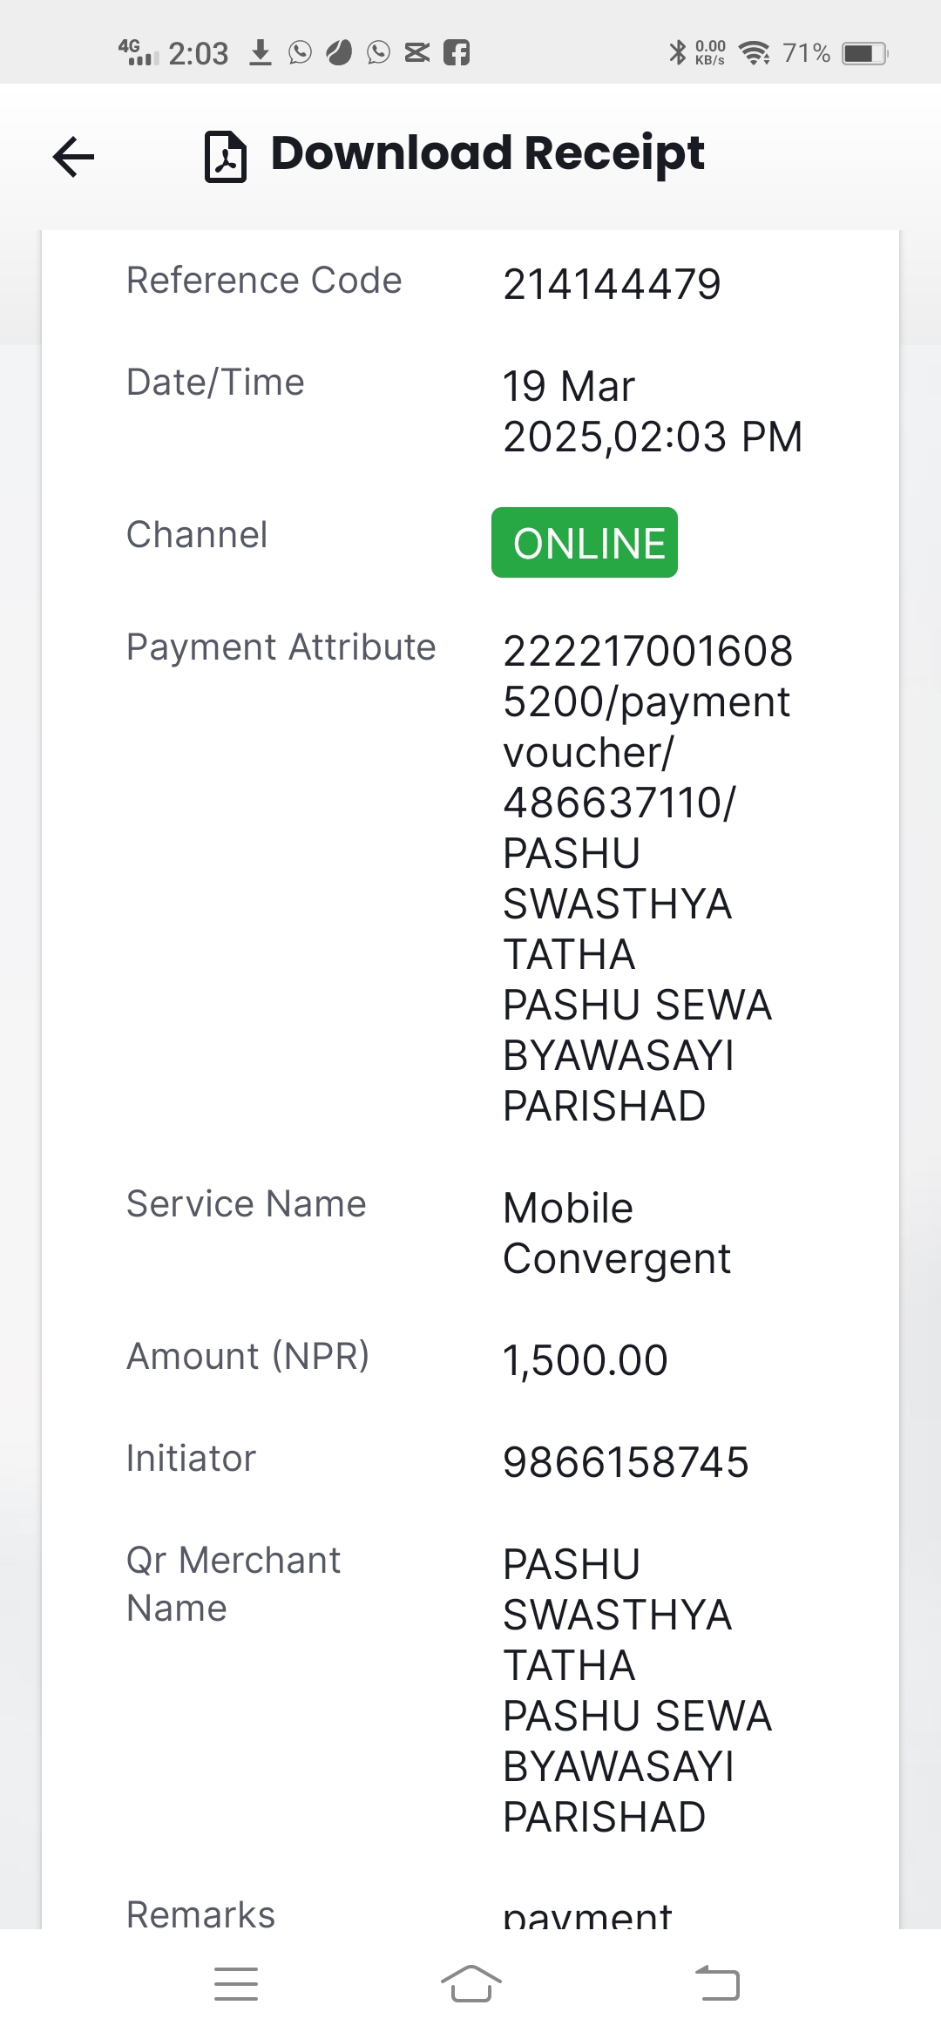Tap the Bluetooth status bar icon
The height and width of the screenshot is (2039, 941).
677,53
